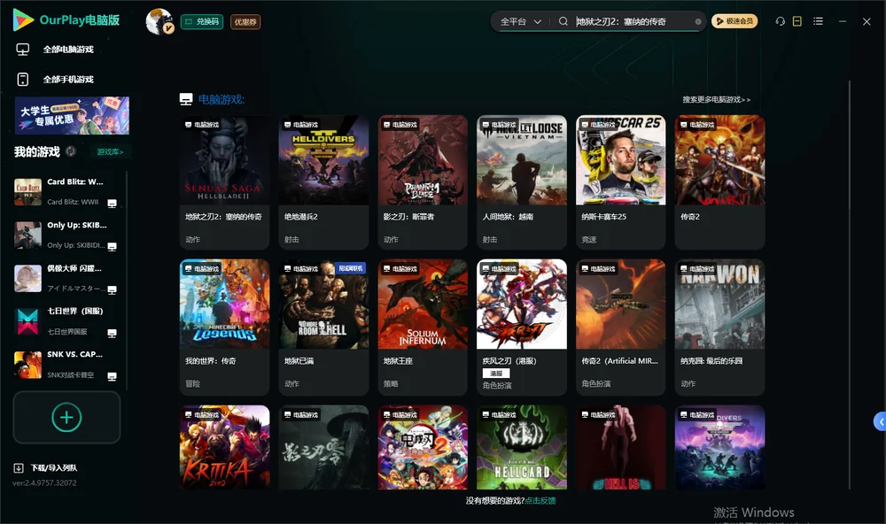Expand the blue side panel arrow
Image resolution: width=886 pixels, height=524 pixels.
coord(881,422)
